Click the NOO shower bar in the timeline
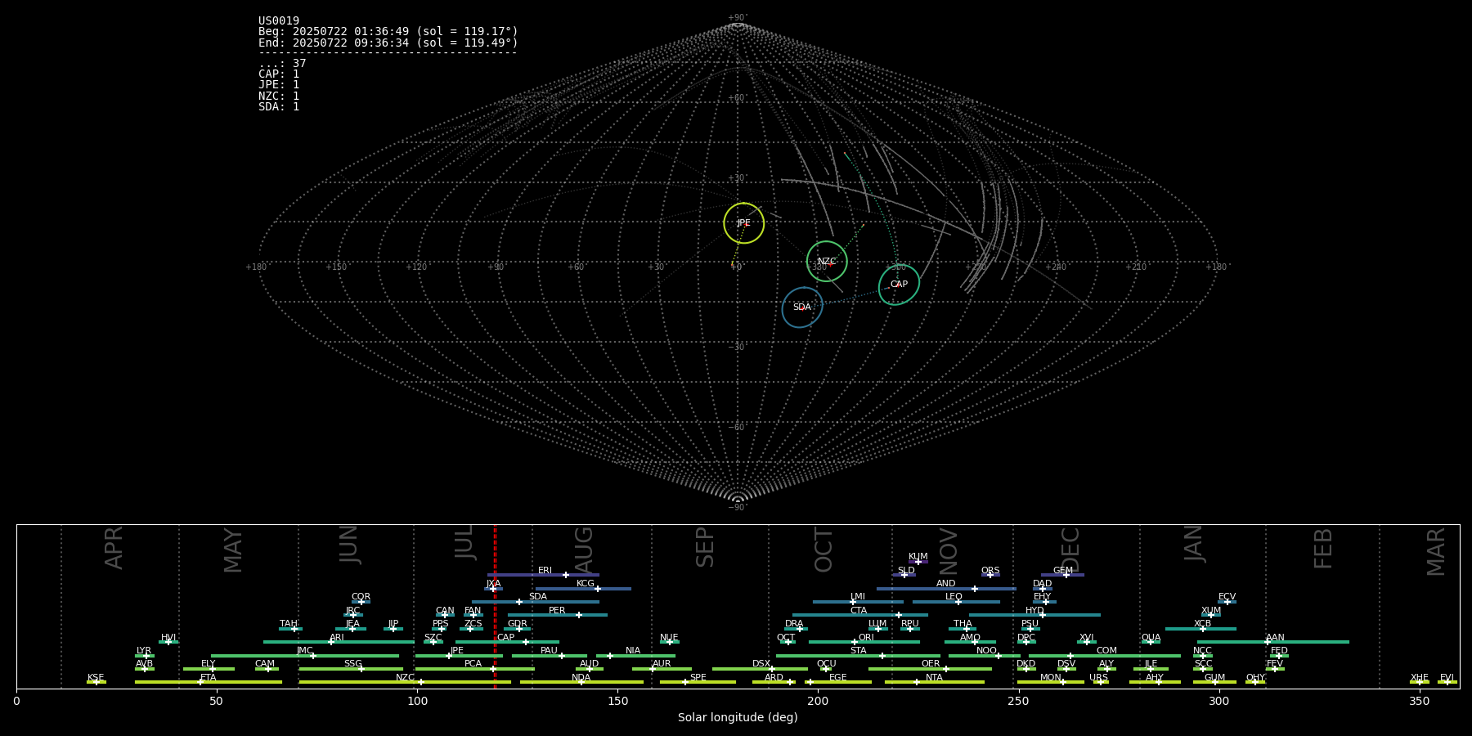 point(985,656)
